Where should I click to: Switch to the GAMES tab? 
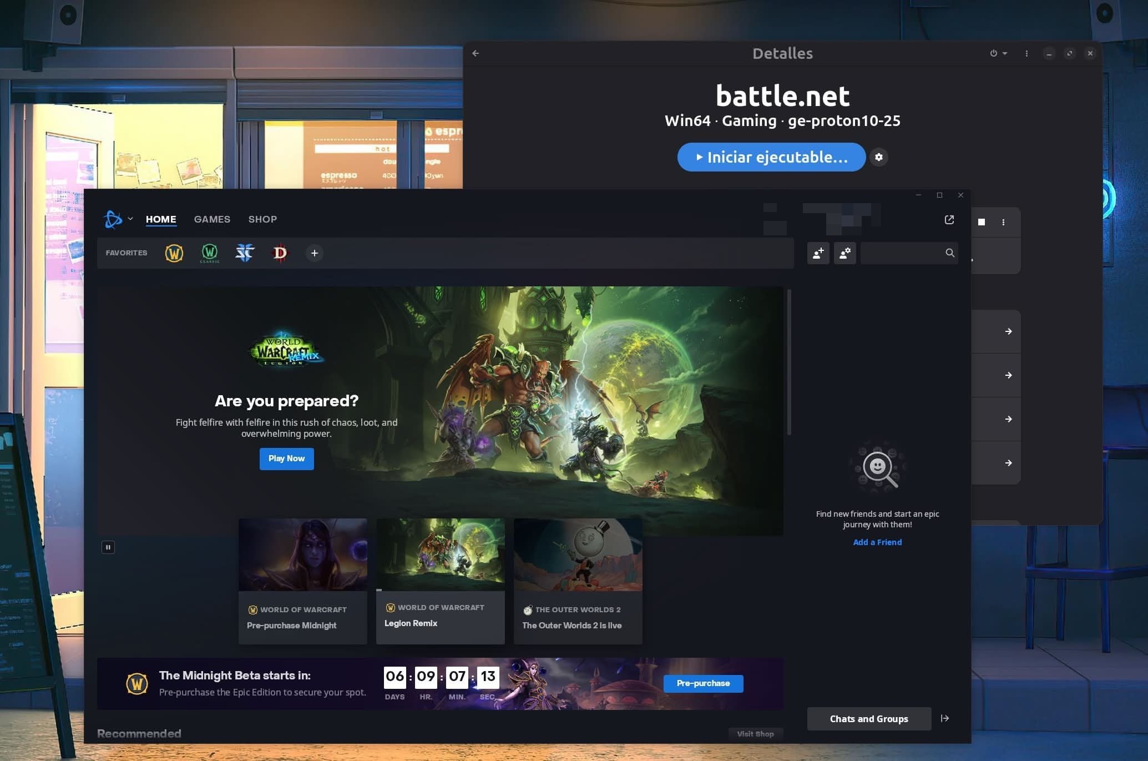coord(212,219)
